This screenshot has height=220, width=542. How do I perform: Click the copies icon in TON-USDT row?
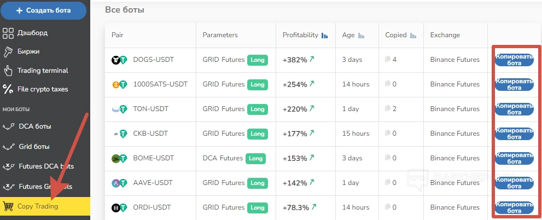tap(388, 108)
